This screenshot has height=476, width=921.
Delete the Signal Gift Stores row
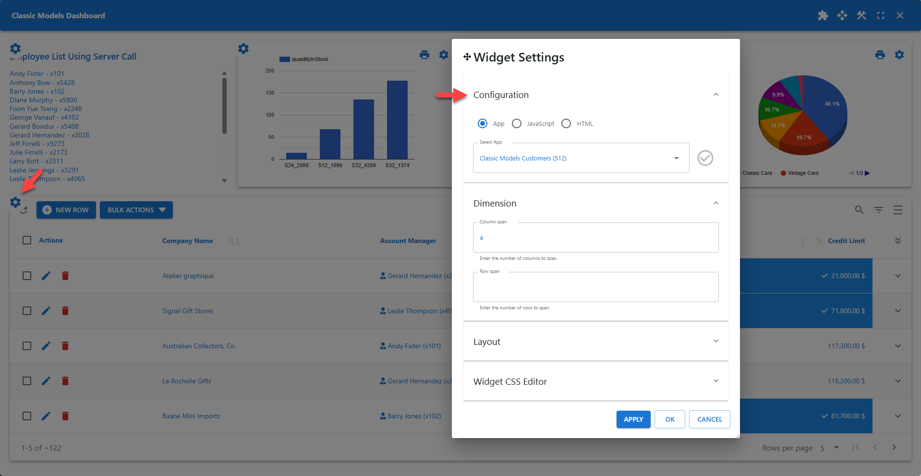click(x=65, y=311)
